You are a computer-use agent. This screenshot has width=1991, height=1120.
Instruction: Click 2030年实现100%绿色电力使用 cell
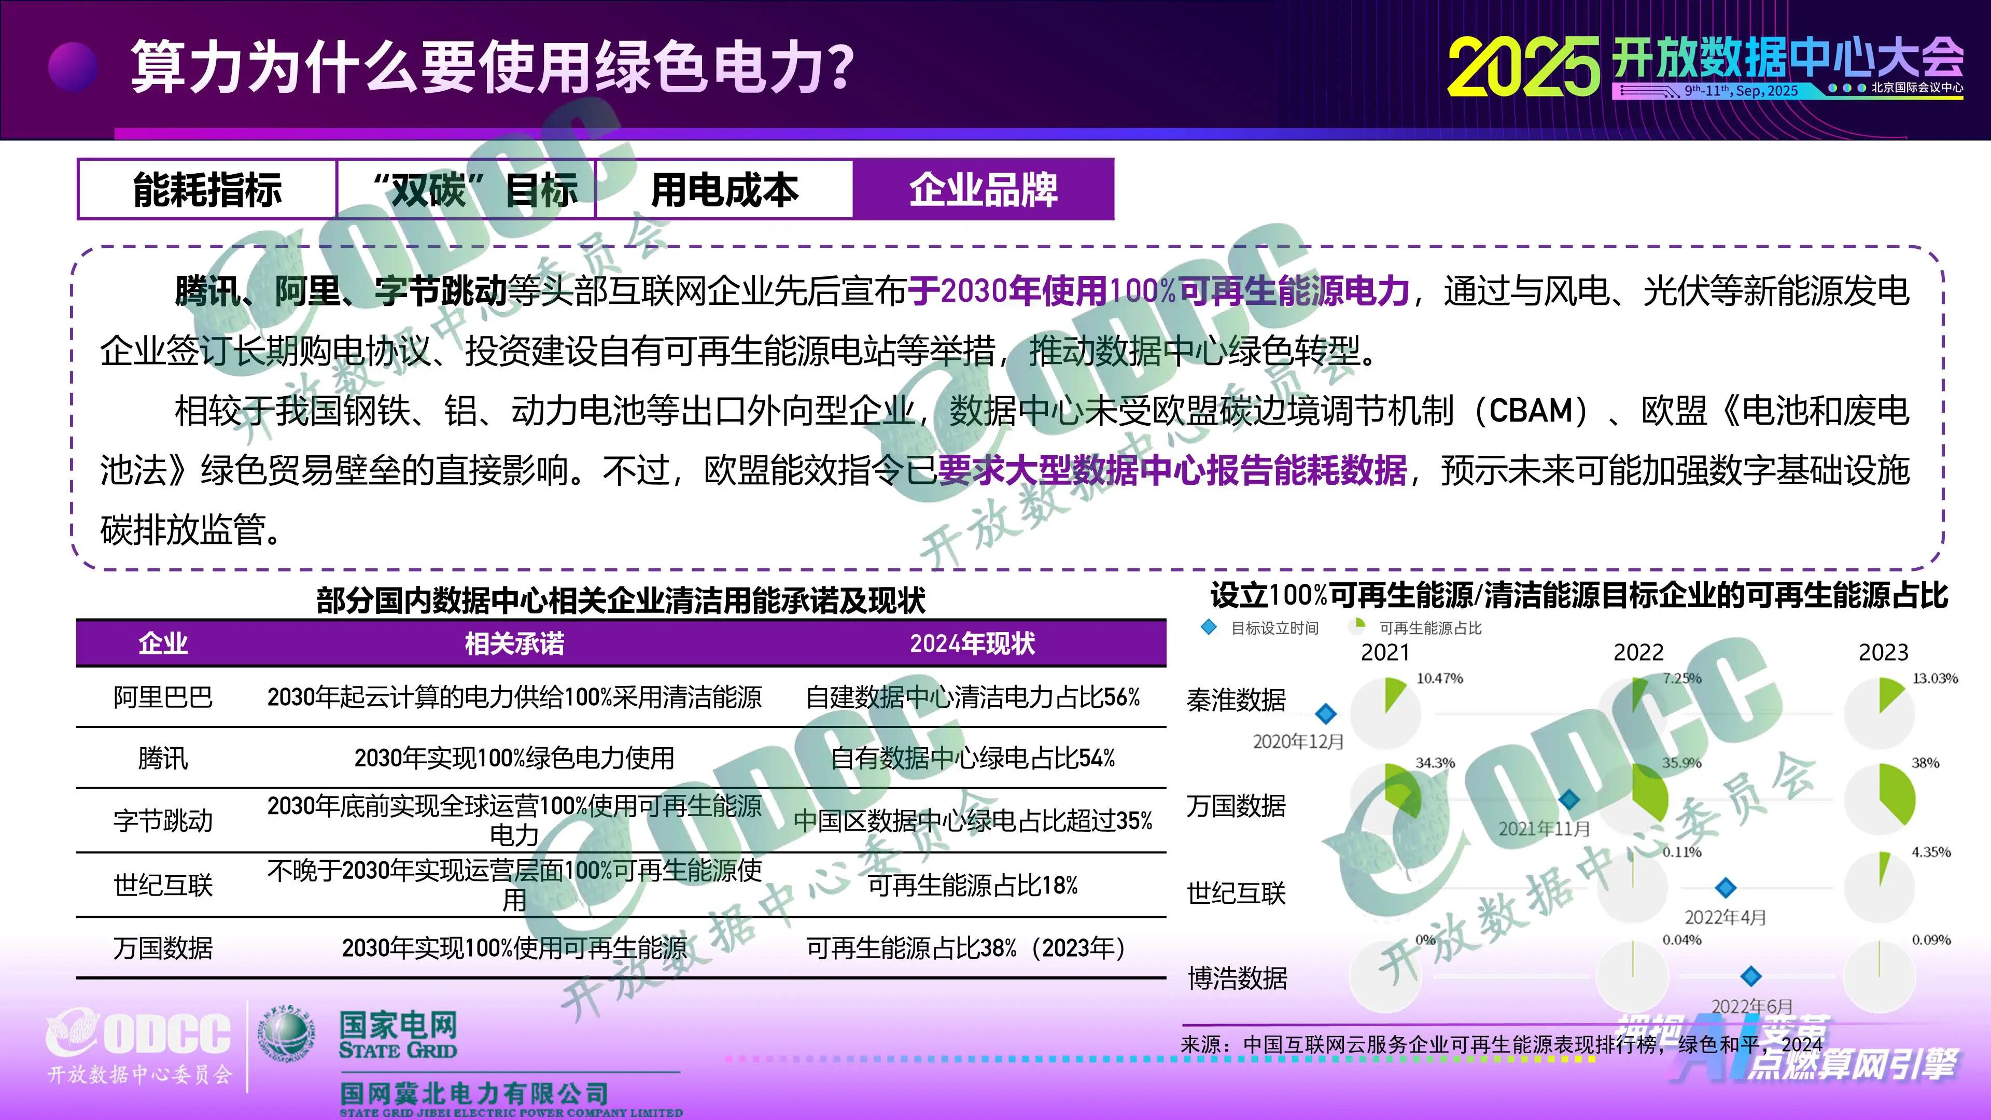click(514, 758)
